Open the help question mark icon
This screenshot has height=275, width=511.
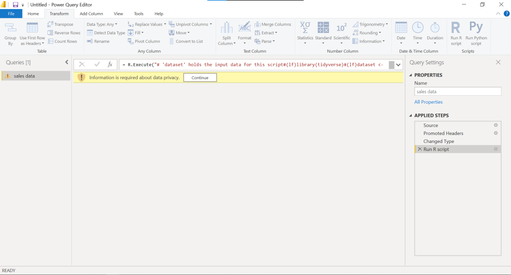pos(507,13)
